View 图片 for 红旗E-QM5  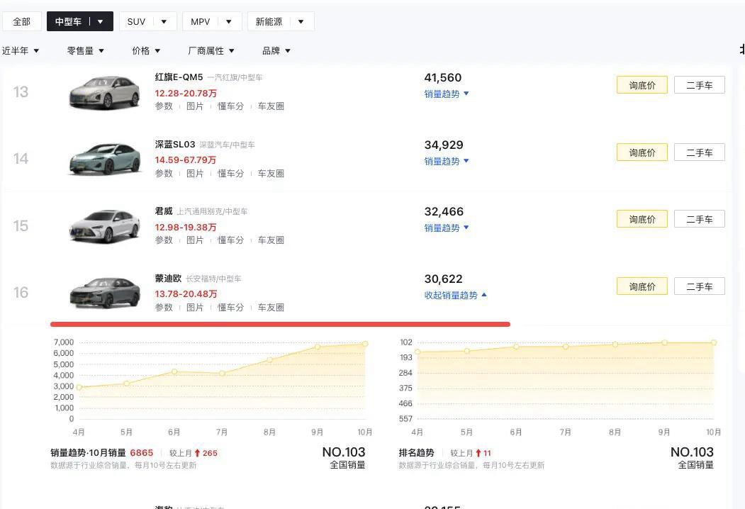(x=195, y=106)
